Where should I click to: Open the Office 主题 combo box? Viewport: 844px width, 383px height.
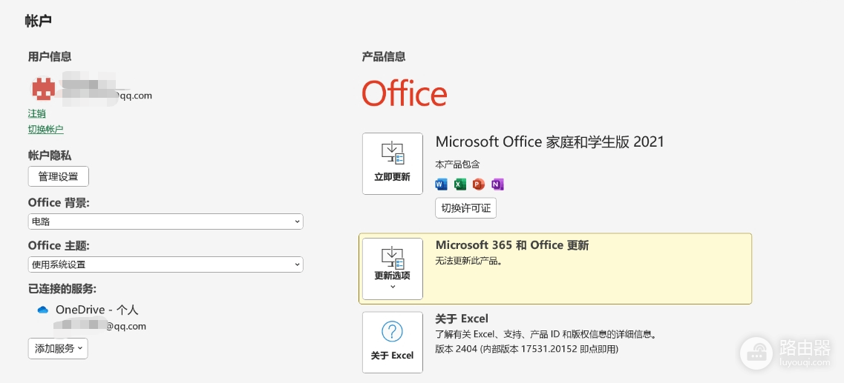tap(166, 264)
